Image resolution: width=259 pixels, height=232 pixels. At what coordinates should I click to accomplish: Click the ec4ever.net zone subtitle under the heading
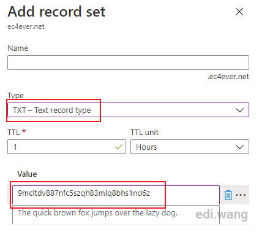pos(26,26)
